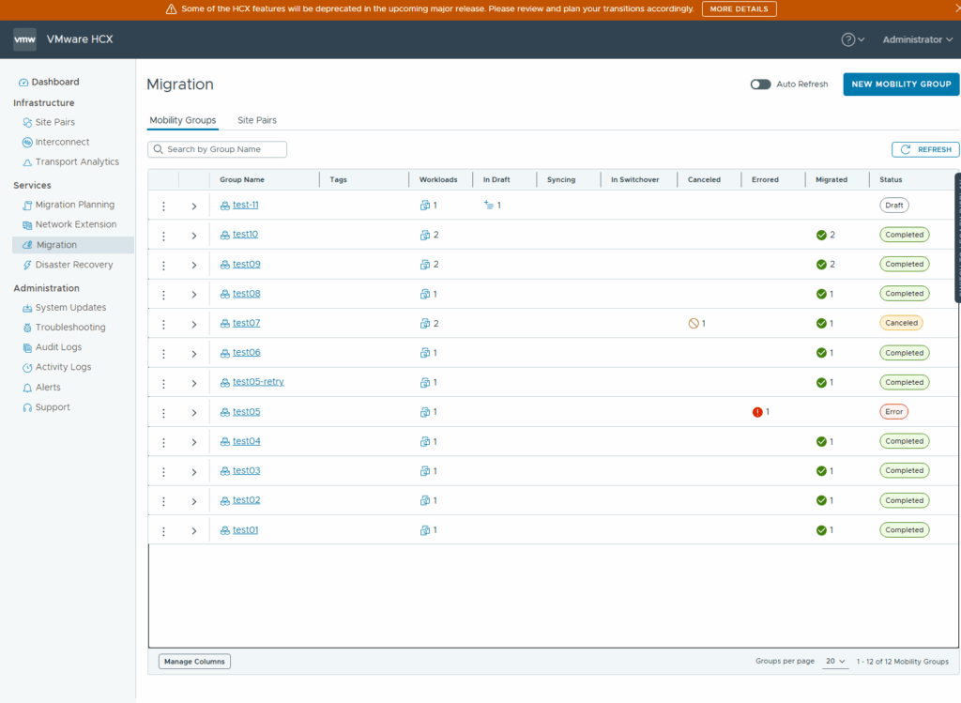The image size is (961, 703).
Task: Expand the test07 row chevron
Action: [x=194, y=324]
